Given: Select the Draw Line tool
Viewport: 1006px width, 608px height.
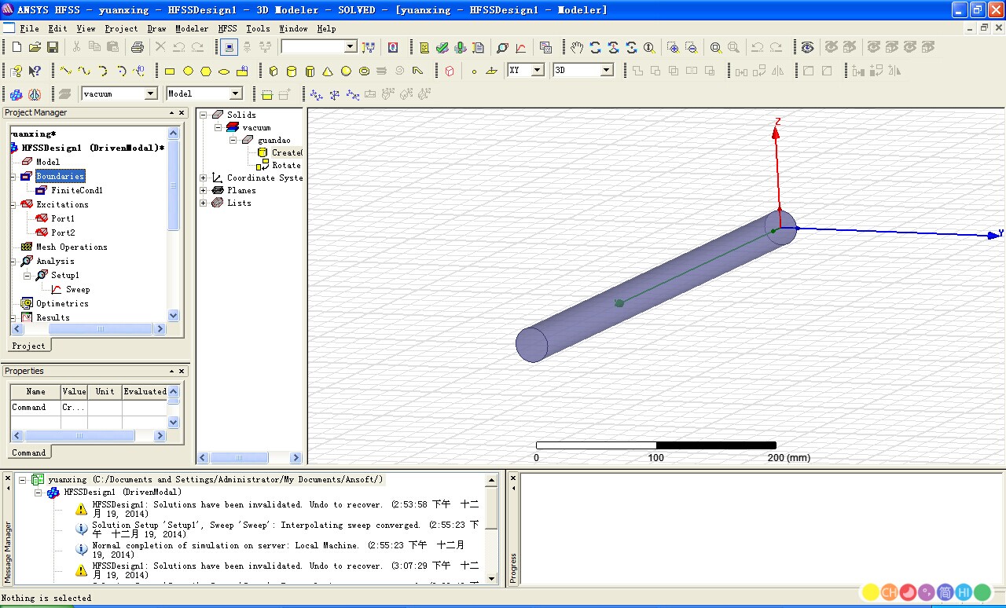Looking at the screenshot, I should [x=66, y=71].
